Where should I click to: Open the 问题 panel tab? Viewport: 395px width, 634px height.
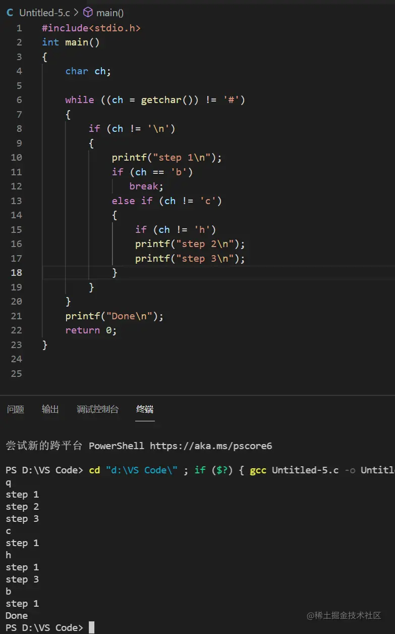(x=16, y=409)
